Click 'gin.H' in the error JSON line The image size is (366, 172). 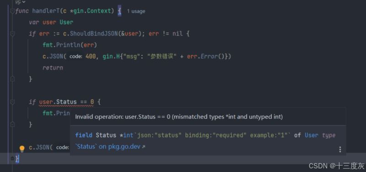[111, 56]
